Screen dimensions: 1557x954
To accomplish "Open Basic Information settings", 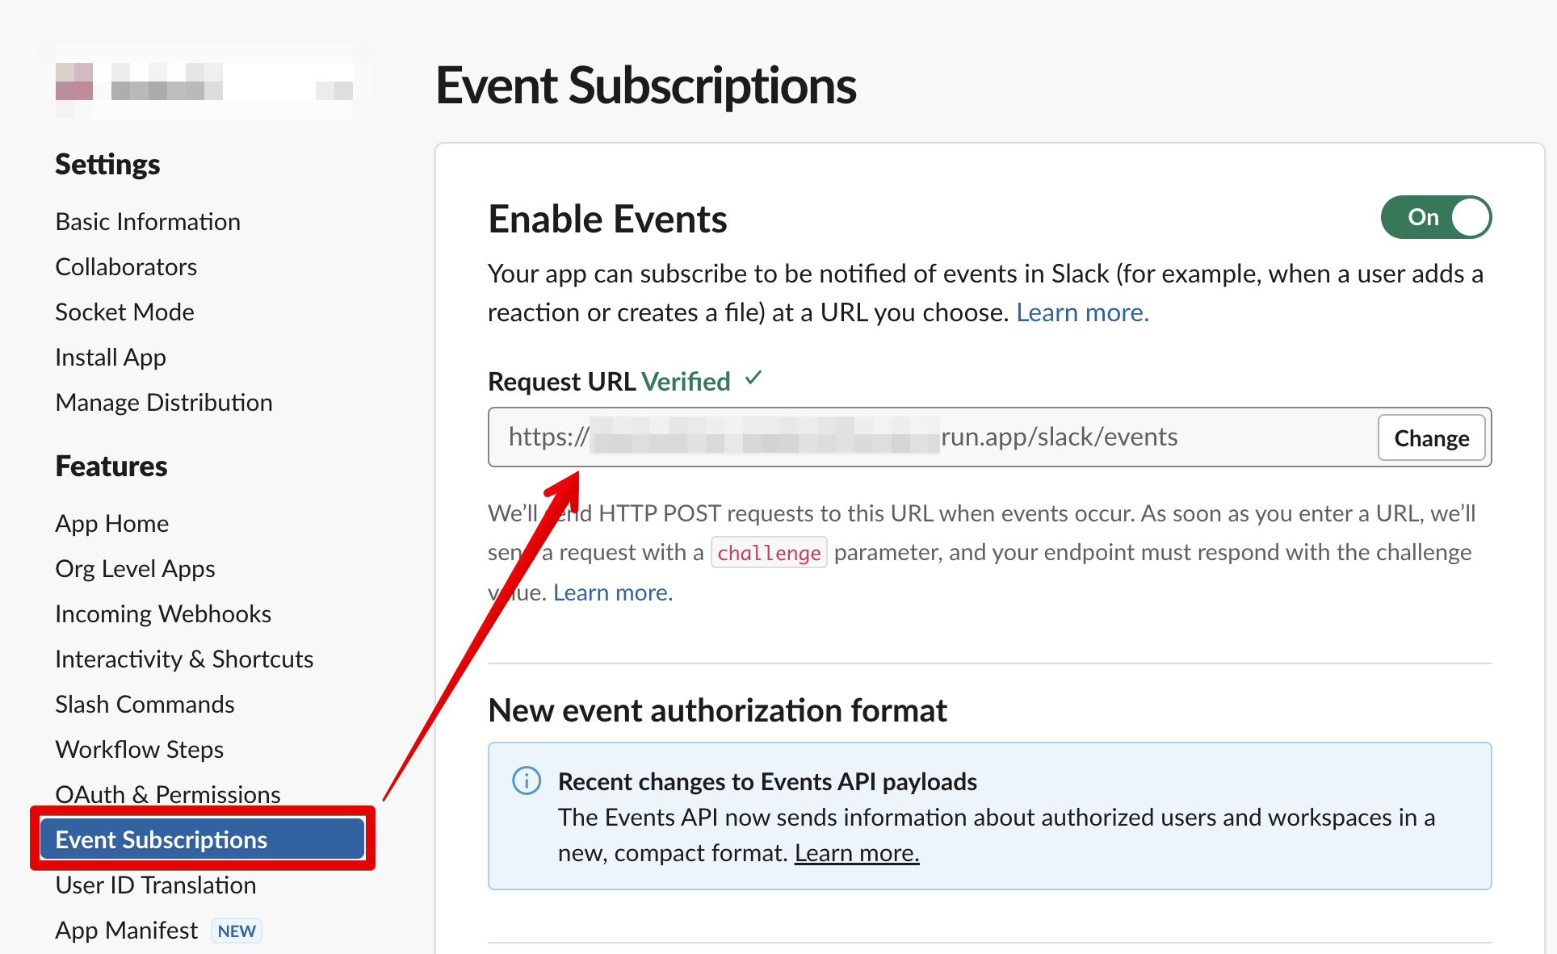I will [148, 221].
